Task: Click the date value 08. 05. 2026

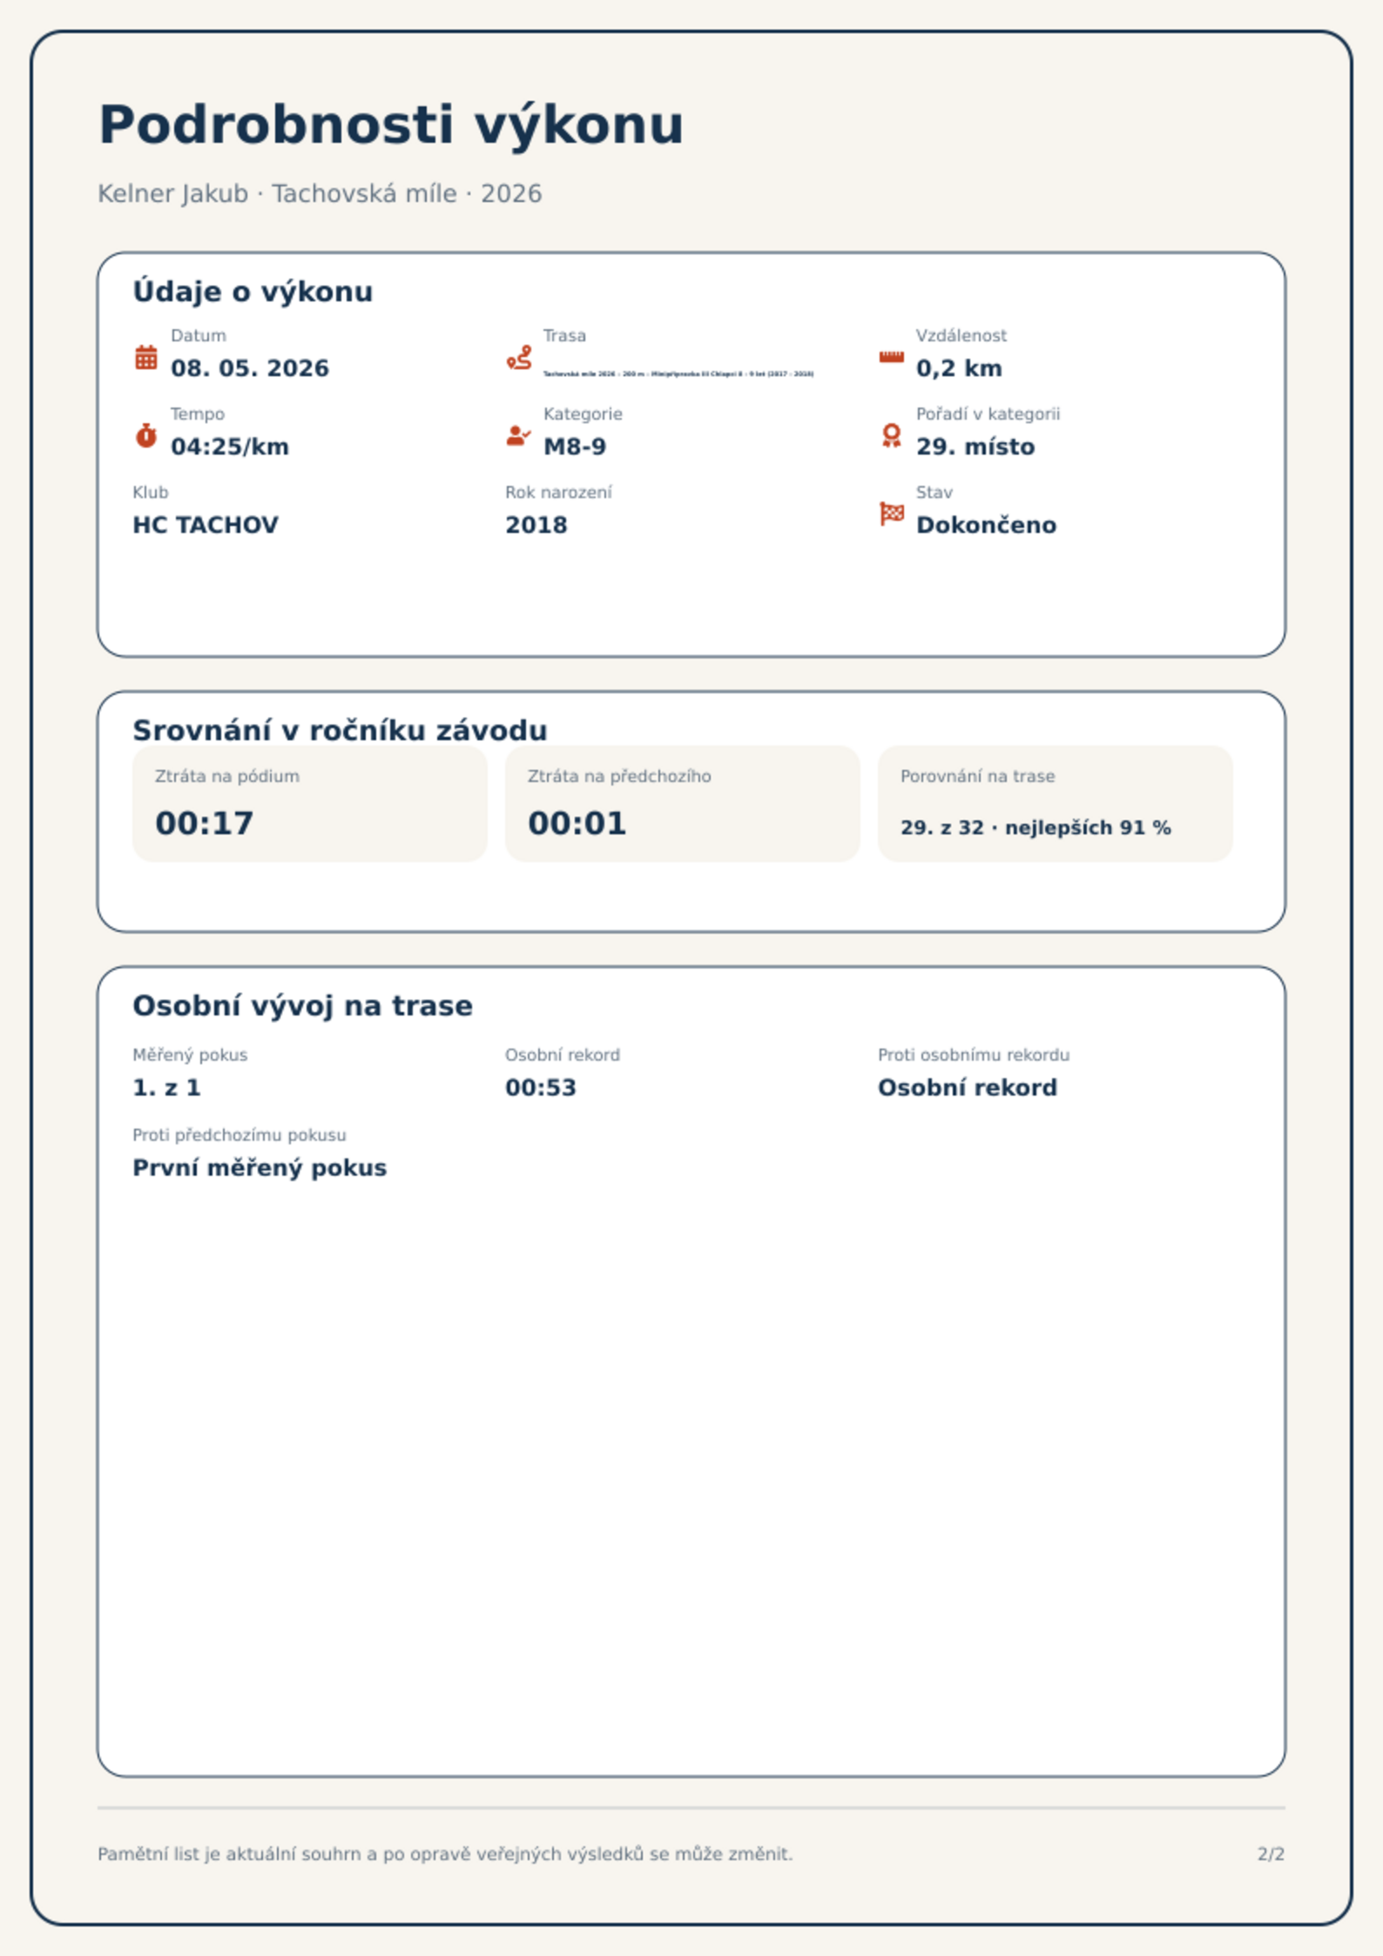Action: coord(250,368)
